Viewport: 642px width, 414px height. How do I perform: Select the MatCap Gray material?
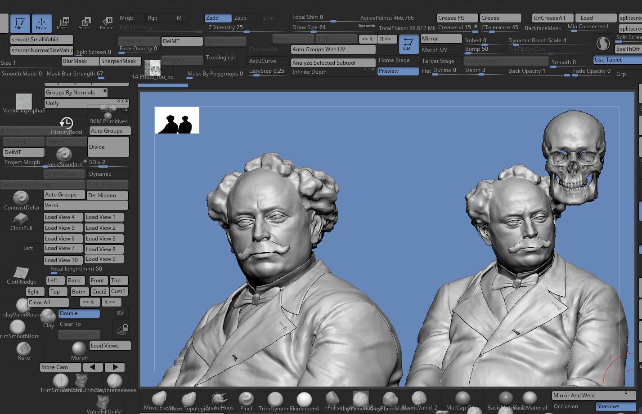[x=463, y=399]
